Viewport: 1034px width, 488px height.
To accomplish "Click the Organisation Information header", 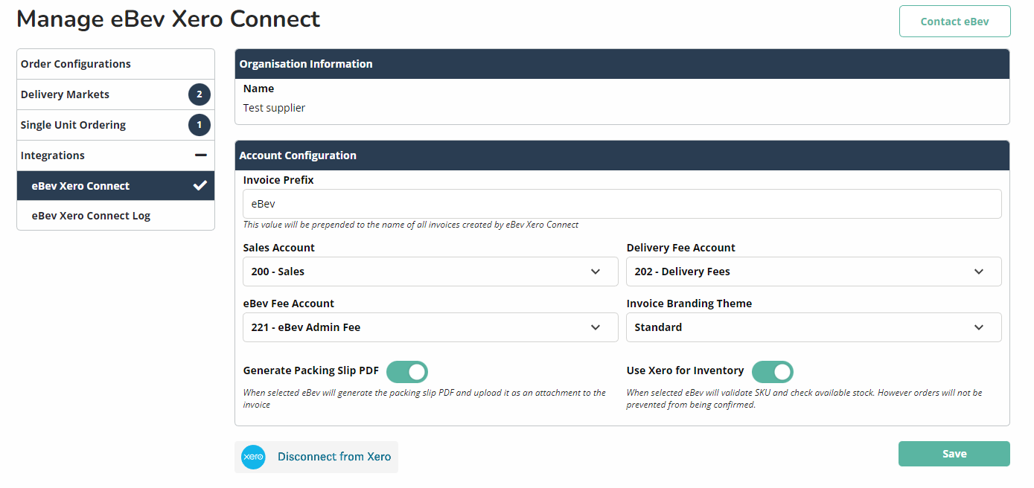I will 622,64.
